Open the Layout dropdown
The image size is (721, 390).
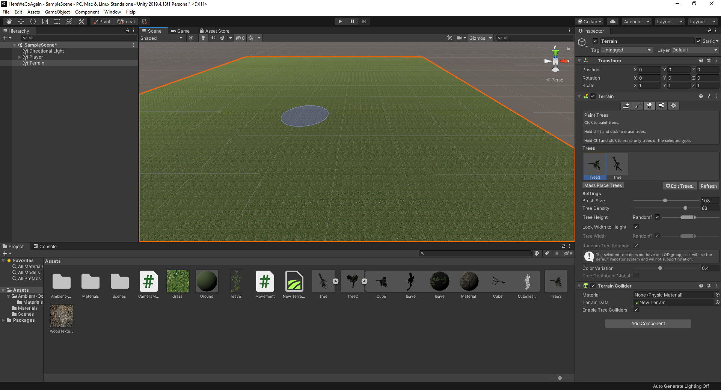(x=703, y=21)
